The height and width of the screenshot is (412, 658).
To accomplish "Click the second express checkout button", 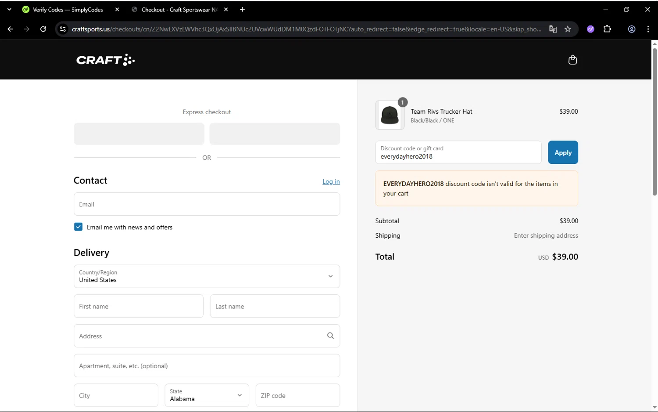I will coord(275,134).
